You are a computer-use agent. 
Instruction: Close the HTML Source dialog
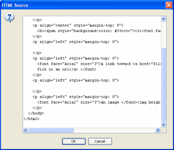coord(169,5)
